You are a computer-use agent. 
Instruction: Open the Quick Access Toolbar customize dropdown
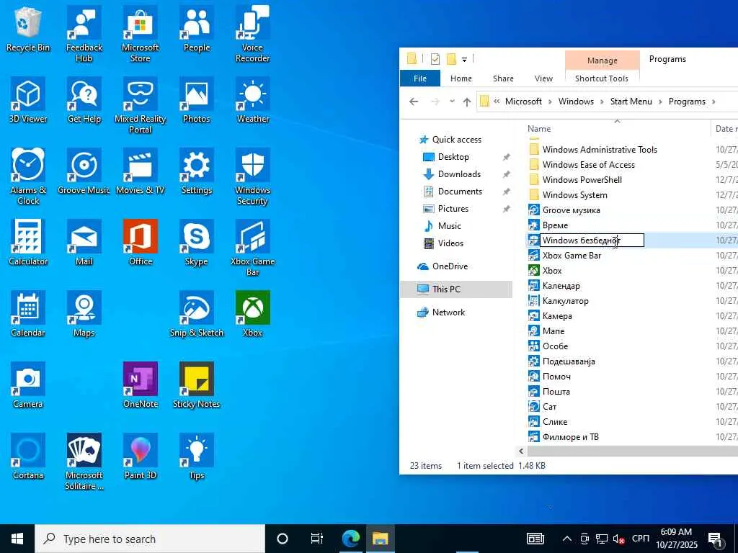point(464,59)
